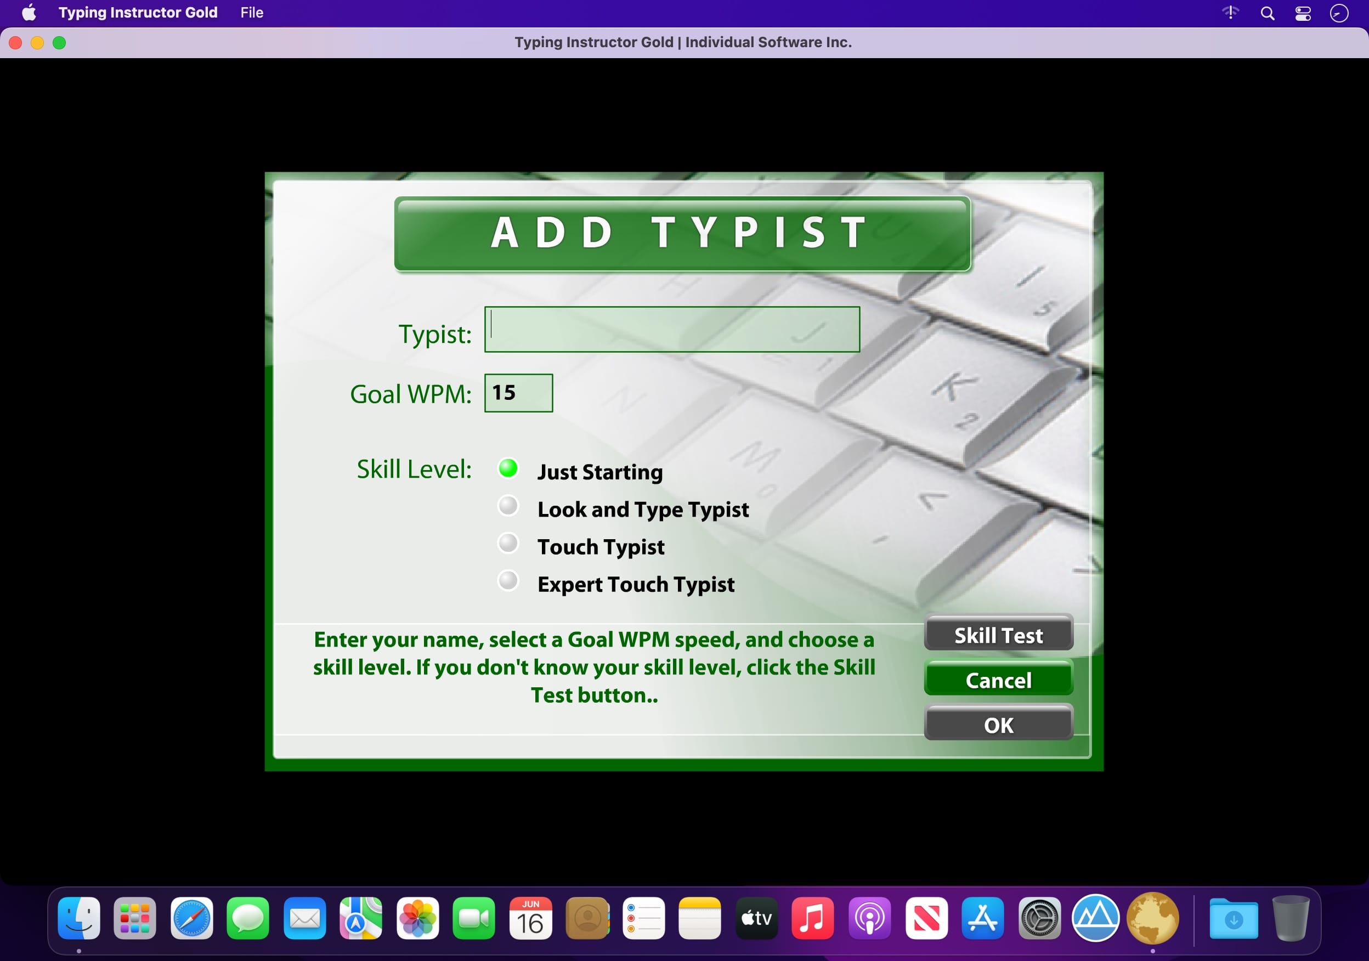
Task: Select the Just Starting skill level
Action: click(508, 468)
